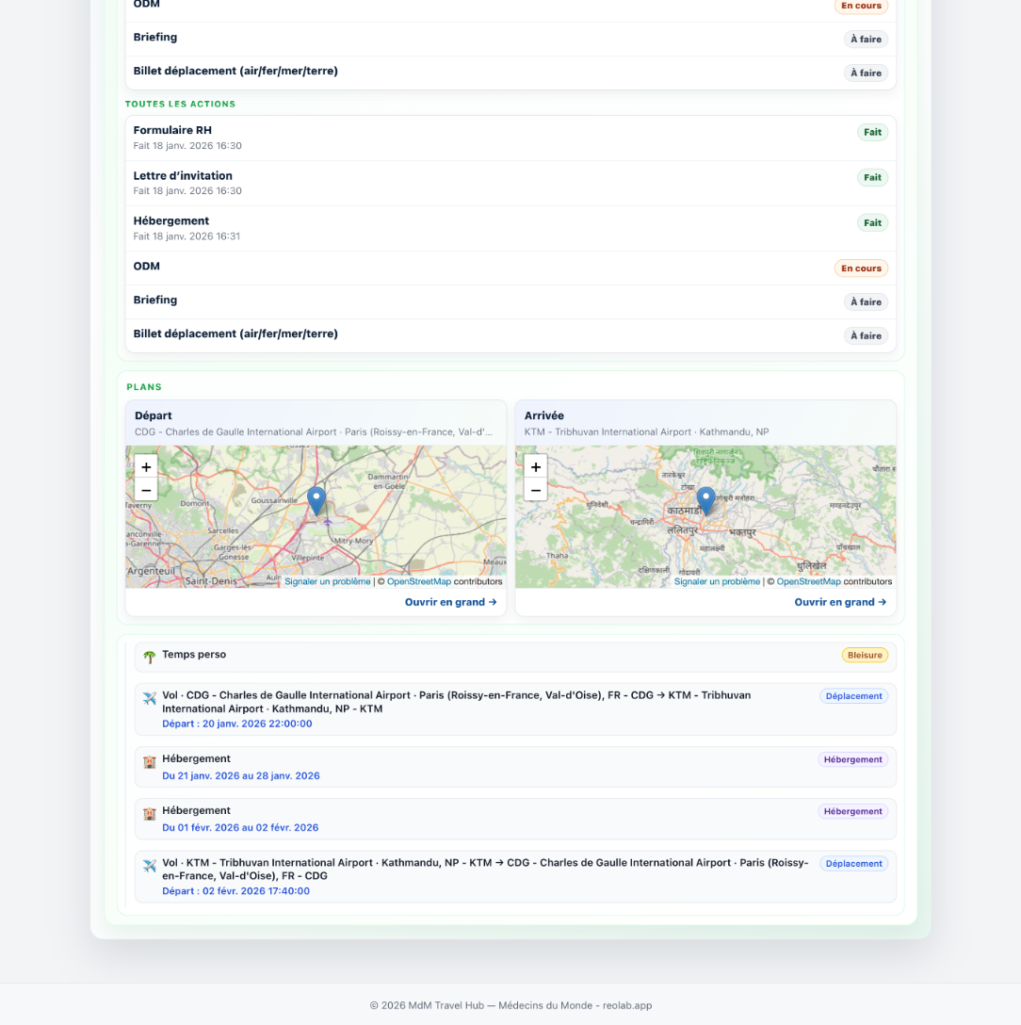
Task: Zoom out of the Départ map with the minus control
Action: (146, 489)
